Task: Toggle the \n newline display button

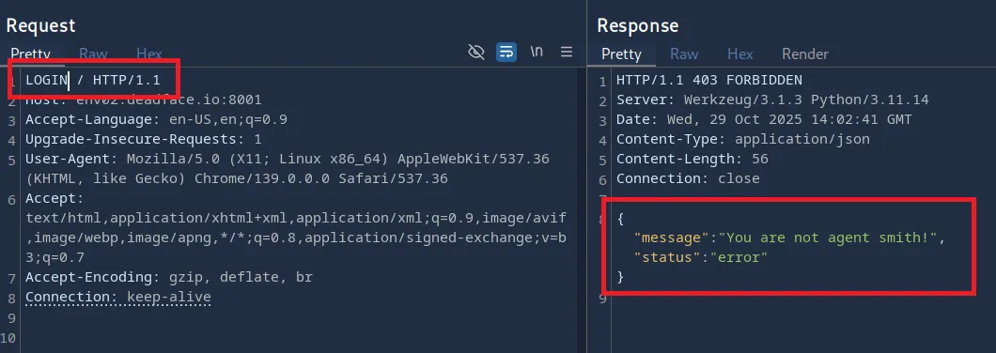Action: pos(537,52)
